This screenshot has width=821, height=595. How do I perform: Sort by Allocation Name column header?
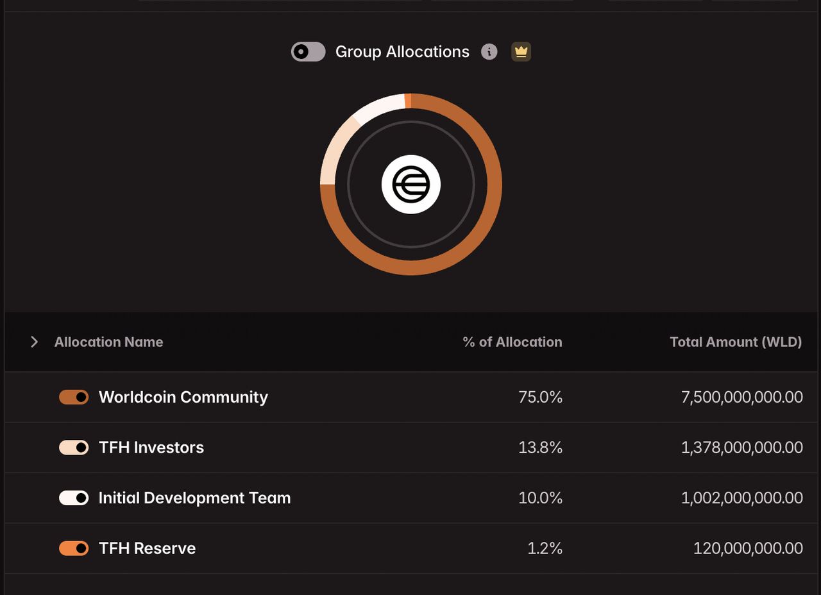[x=108, y=342]
